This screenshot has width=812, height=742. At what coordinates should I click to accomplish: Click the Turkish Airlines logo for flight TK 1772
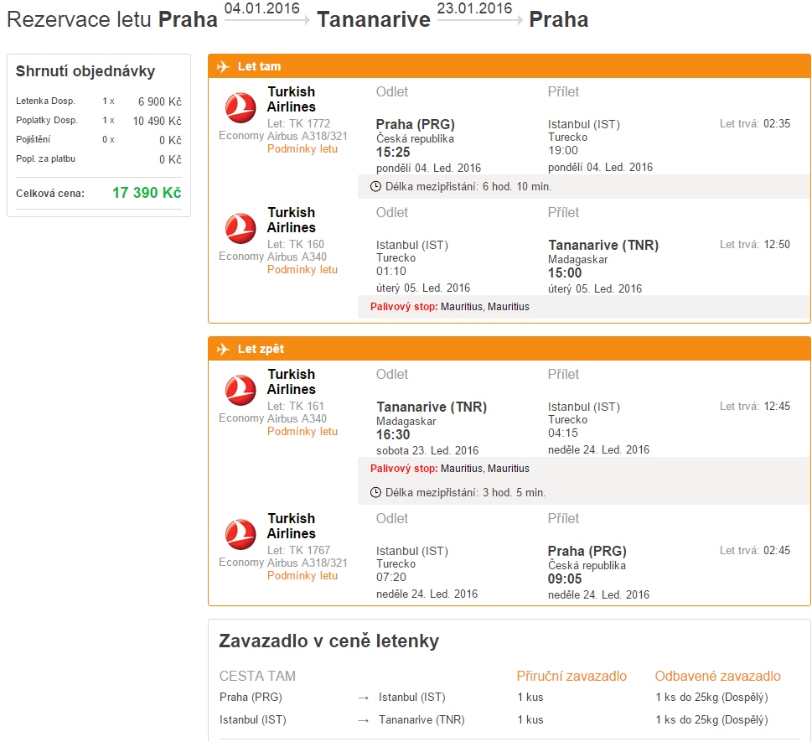(x=240, y=107)
